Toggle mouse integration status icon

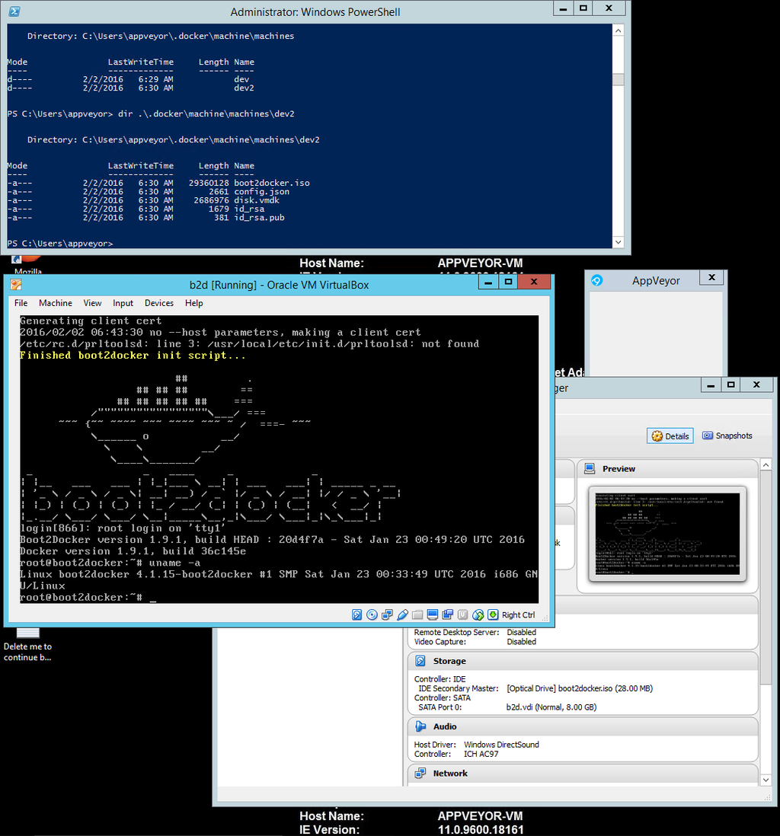(477, 614)
